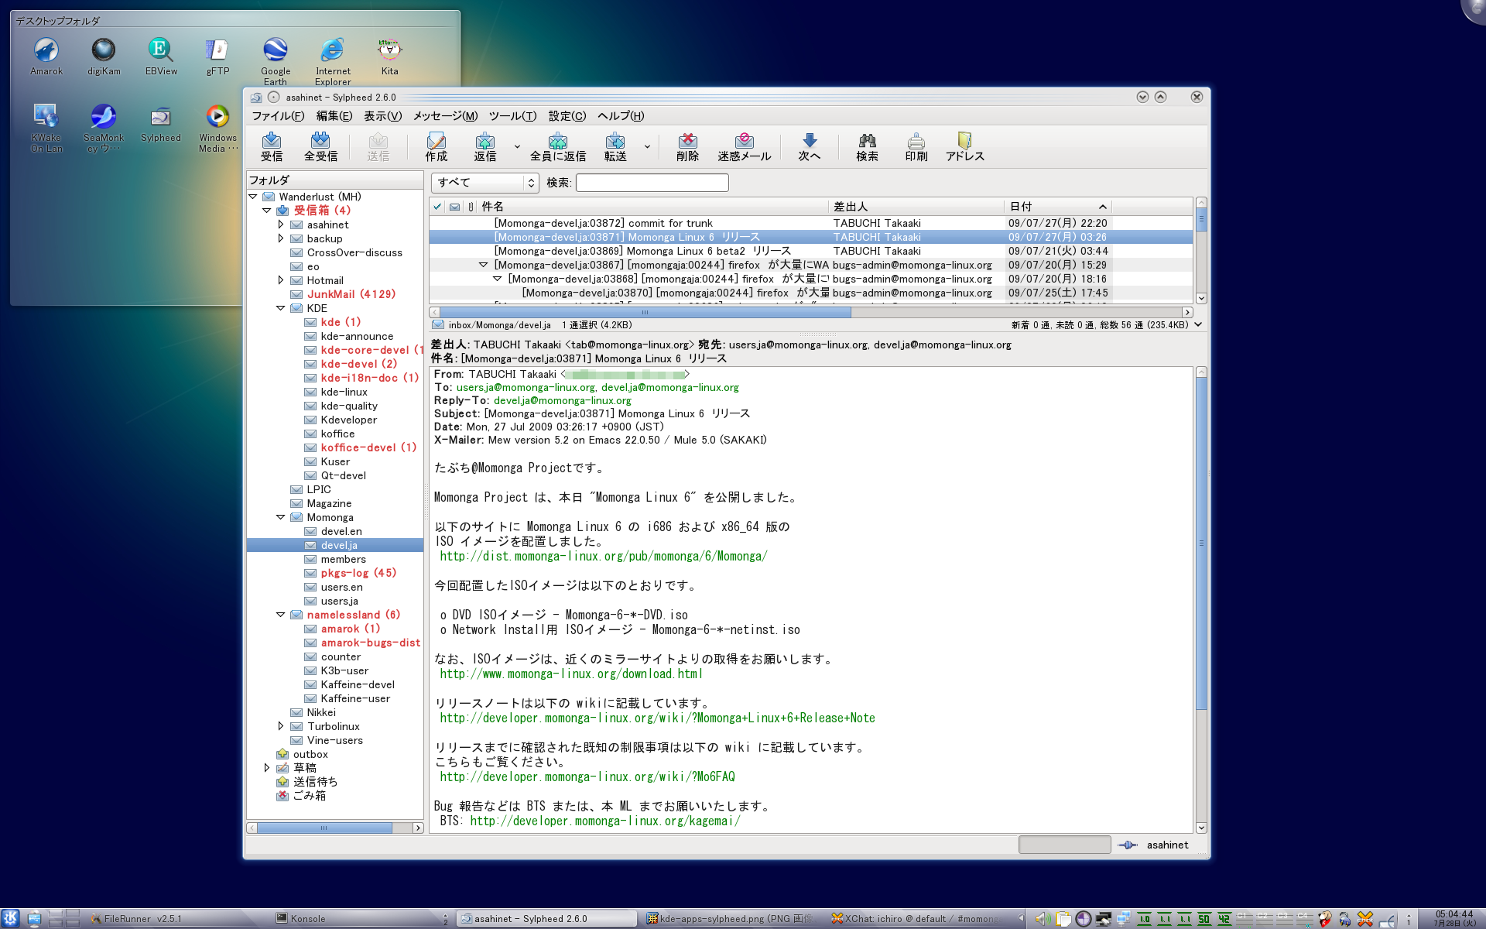1486x929 pixels.
Task: Expand the Turbolinux folder
Action: pos(281,726)
